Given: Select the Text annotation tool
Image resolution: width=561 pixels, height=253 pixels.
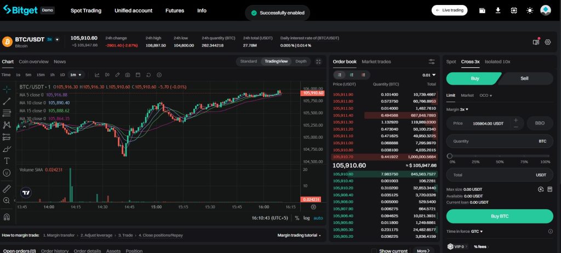Looking at the screenshot, I should click(7, 161).
